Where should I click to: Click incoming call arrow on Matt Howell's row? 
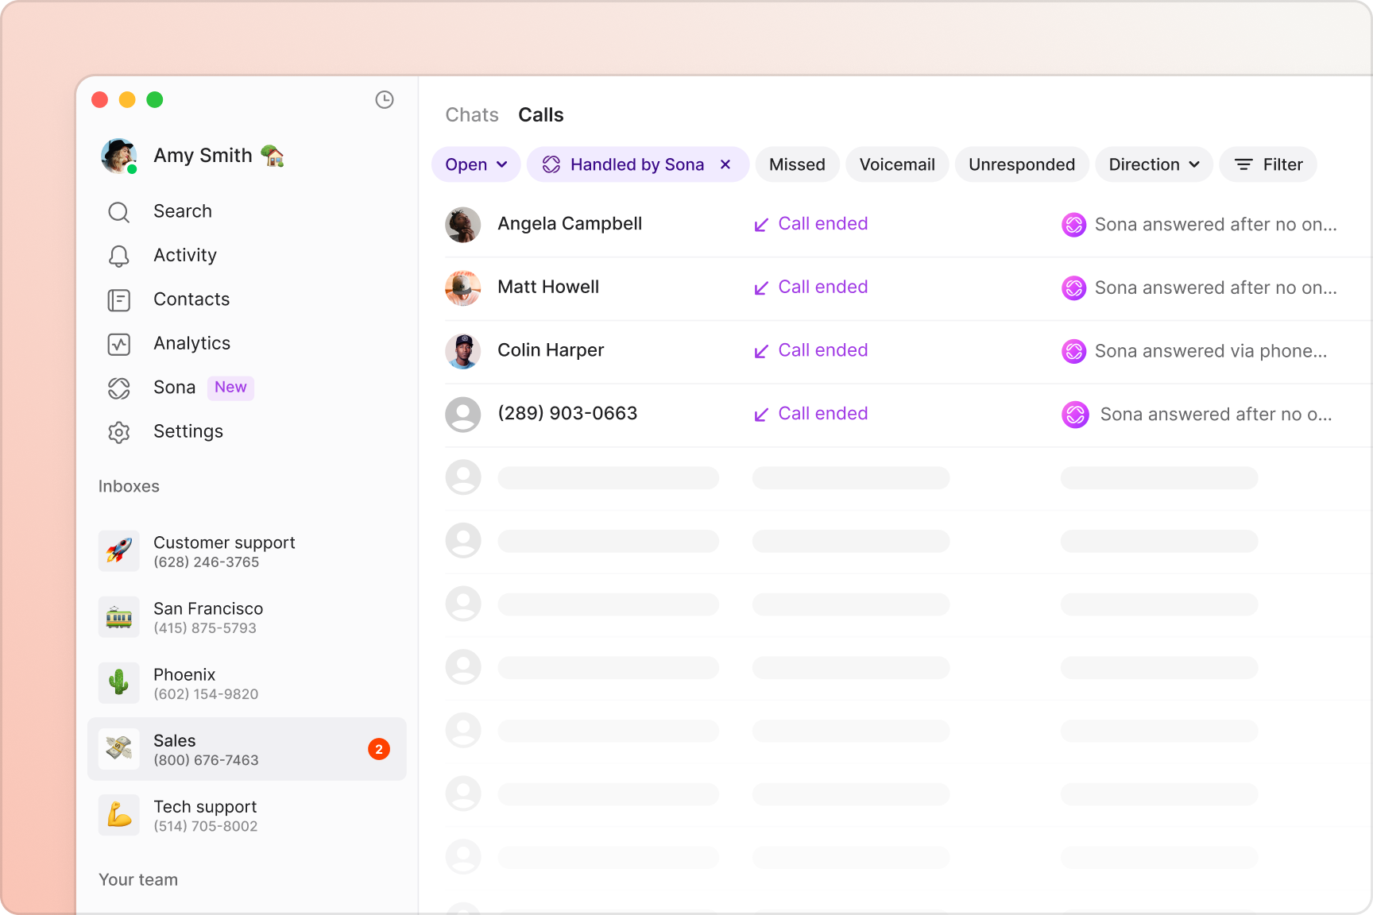[761, 288]
